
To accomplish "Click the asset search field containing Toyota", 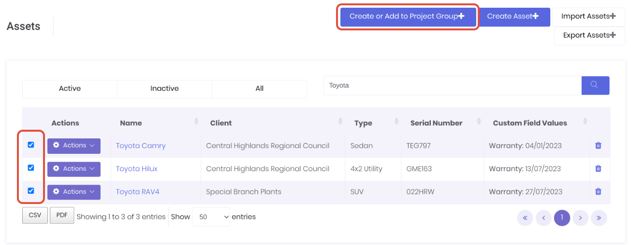I will click(452, 85).
